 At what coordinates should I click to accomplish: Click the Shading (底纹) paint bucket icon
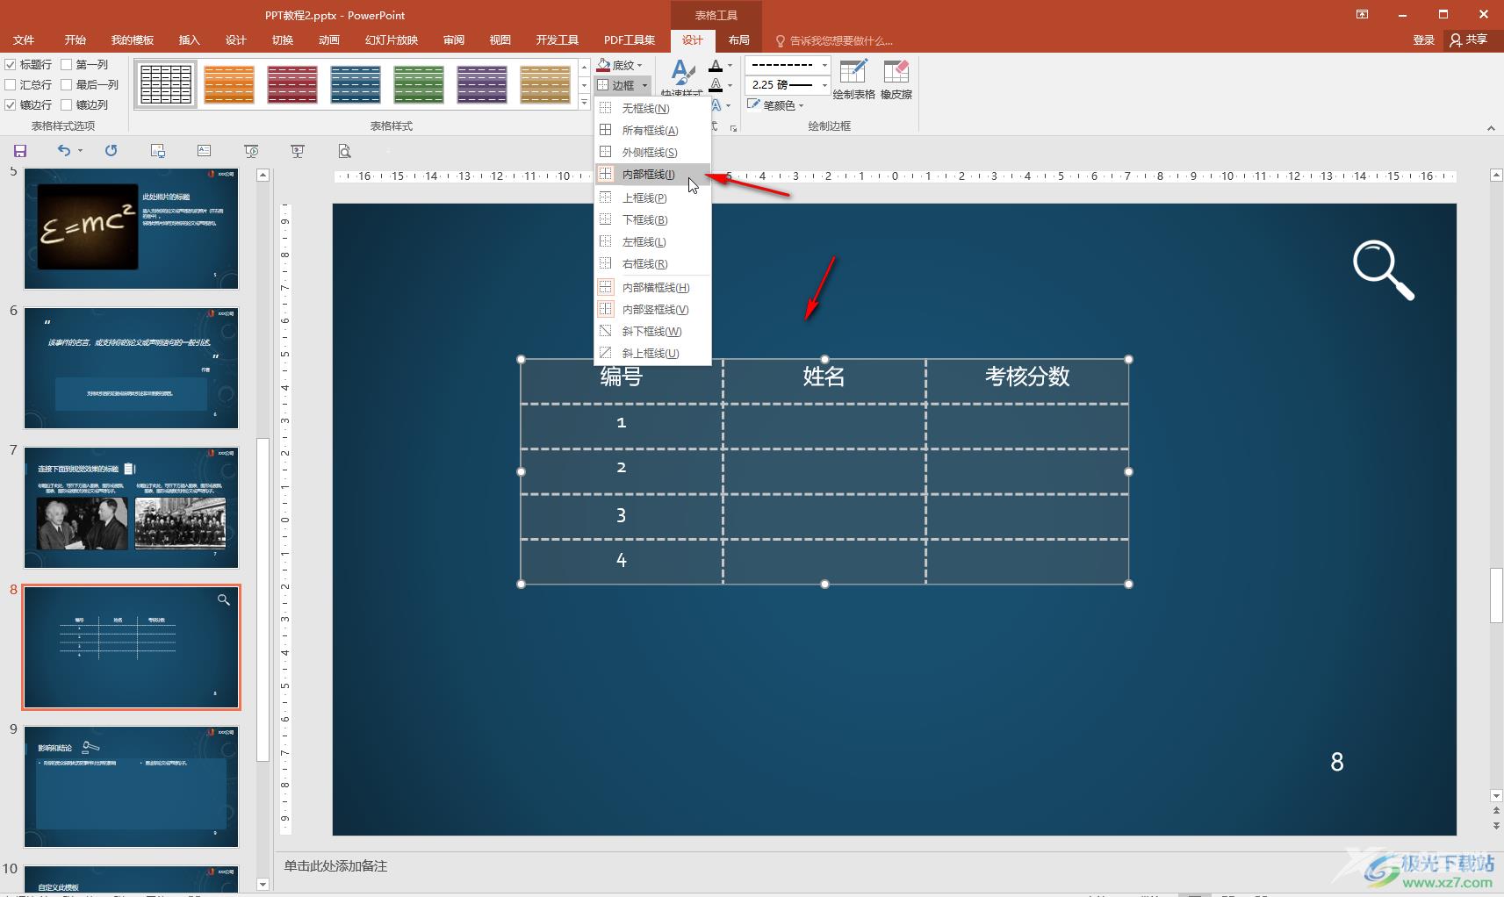click(x=604, y=65)
